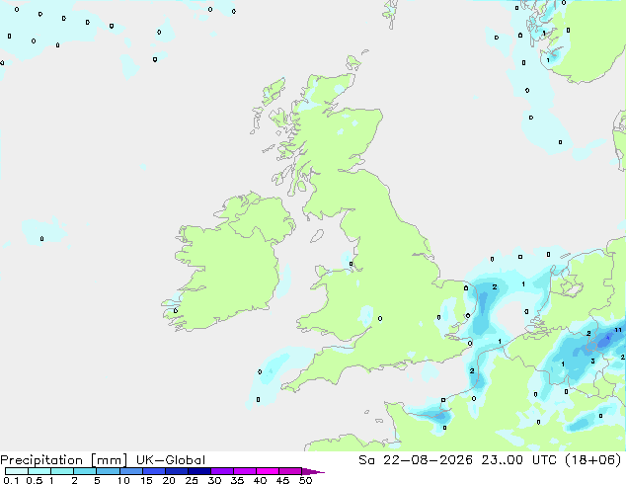Click the date 'Sa 22-08-2026'
This screenshot has width=626, height=484.
tap(416, 460)
